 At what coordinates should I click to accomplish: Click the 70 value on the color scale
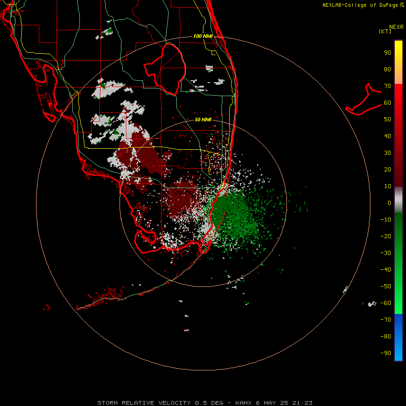pos(388,86)
